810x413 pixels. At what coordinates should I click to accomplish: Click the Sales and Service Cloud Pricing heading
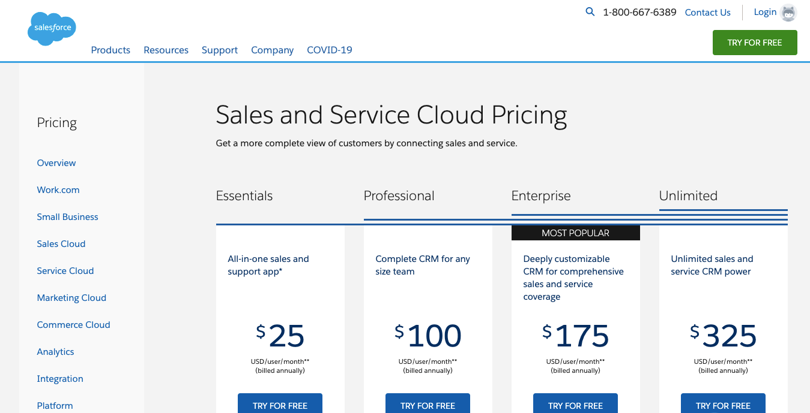click(x=391, y=116)
